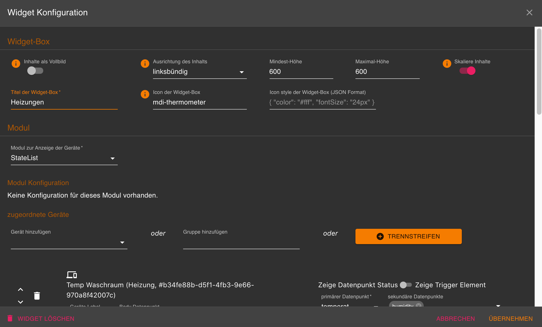The image size is (542, 327).
Task: Click info icon beside Ausrichtung des Inhalts
Action: pyautogui.click(x=145, y=64)
